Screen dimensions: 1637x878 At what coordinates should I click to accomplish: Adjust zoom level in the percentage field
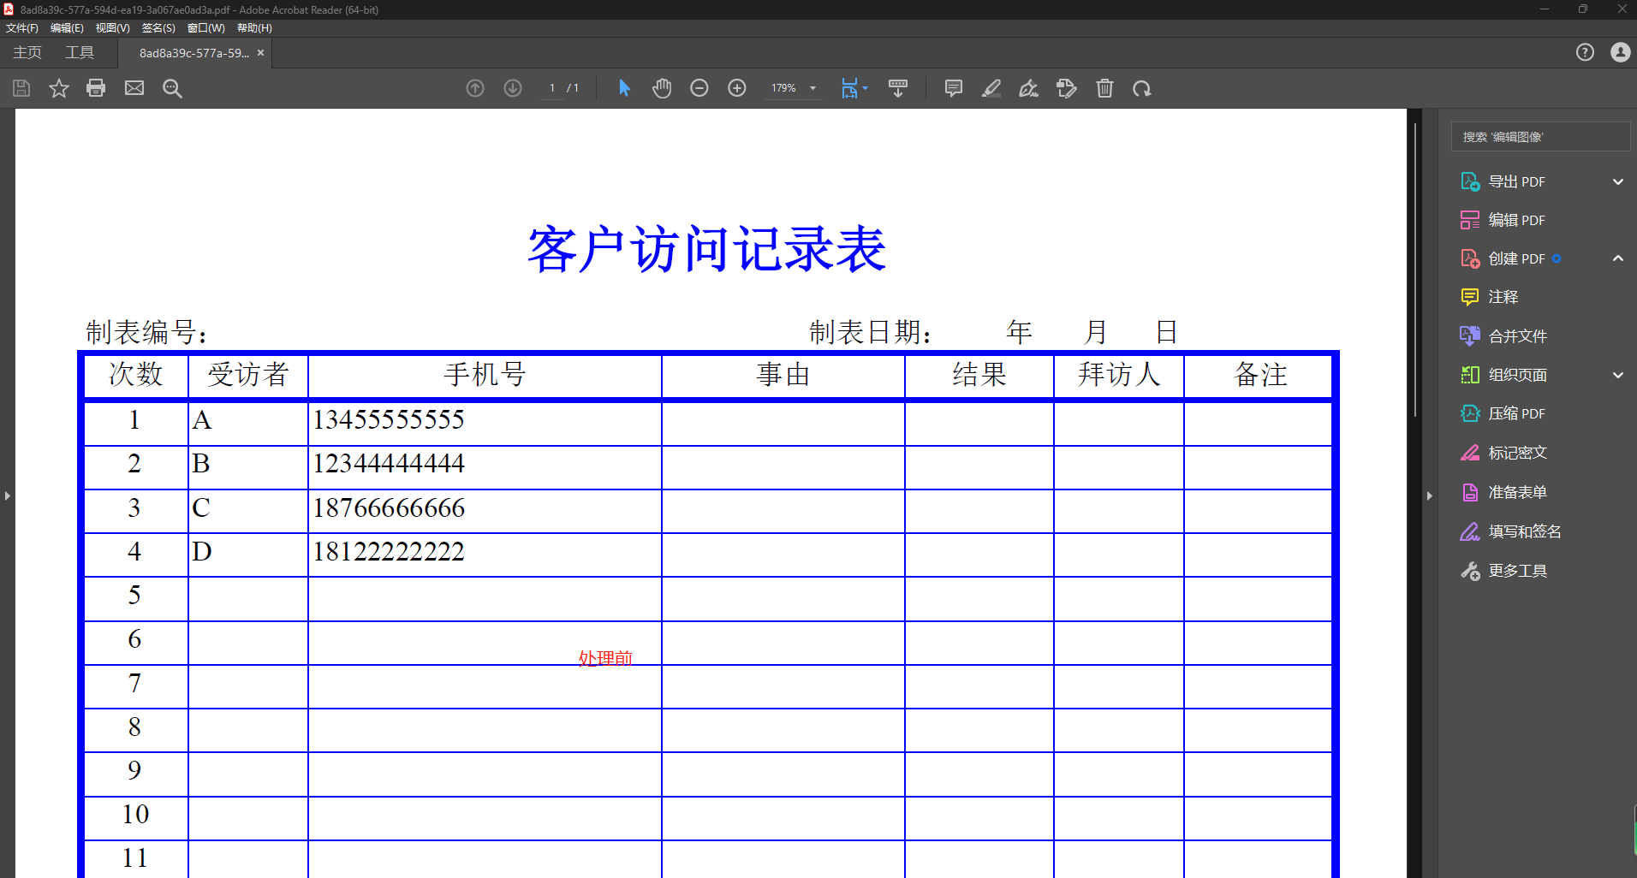click(x=783, y=87)
